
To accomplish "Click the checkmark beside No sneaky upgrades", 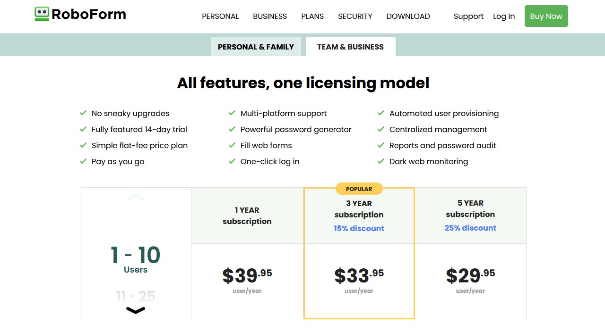I will pyautogui.click(x=83, y=113).
